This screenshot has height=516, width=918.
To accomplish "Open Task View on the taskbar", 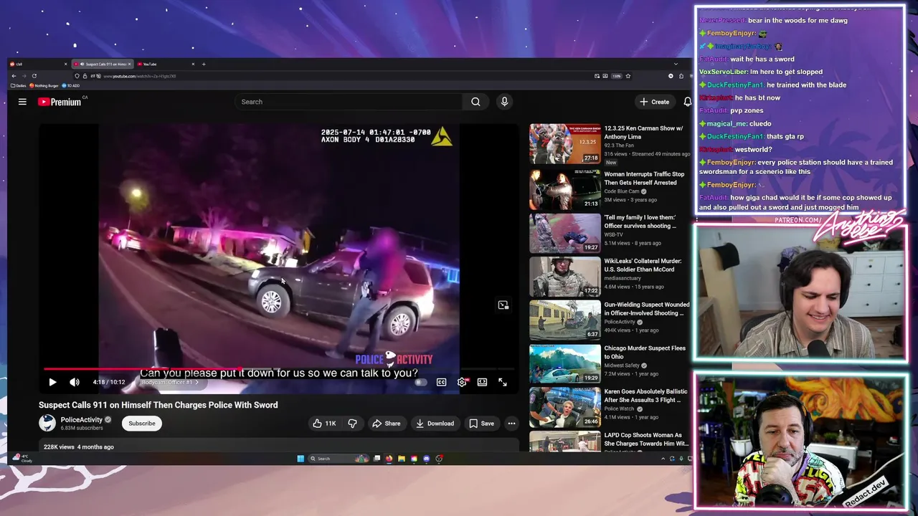I will [x=377, y=459].
